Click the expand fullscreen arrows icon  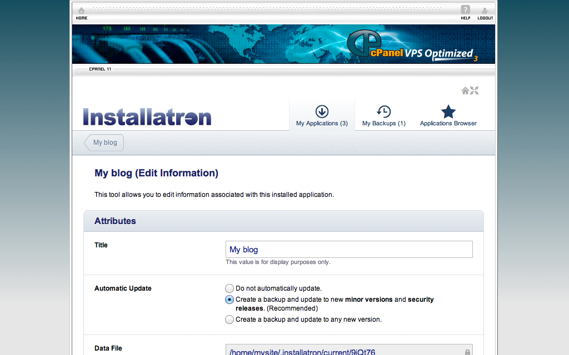click(x=475, y=90)
